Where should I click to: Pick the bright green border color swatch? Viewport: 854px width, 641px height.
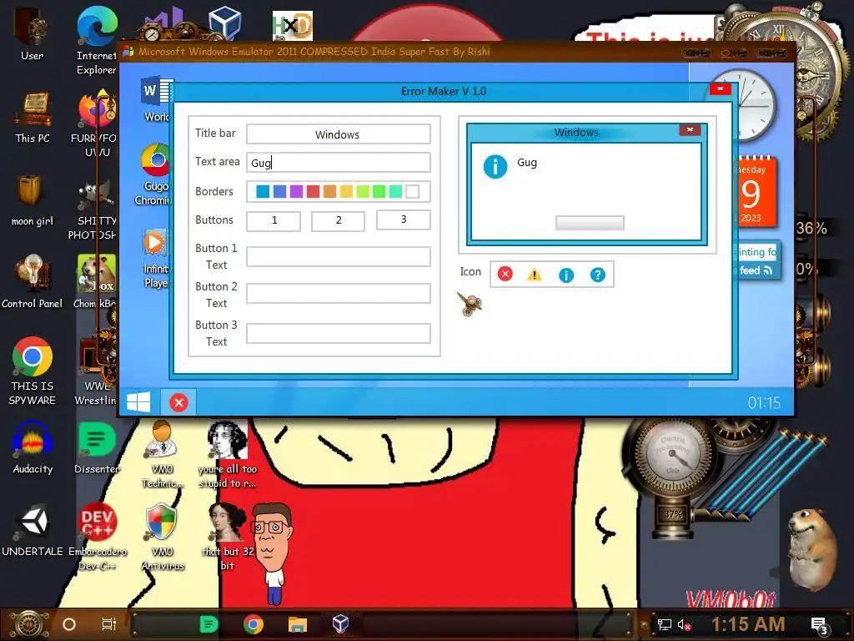coord(379,191)
